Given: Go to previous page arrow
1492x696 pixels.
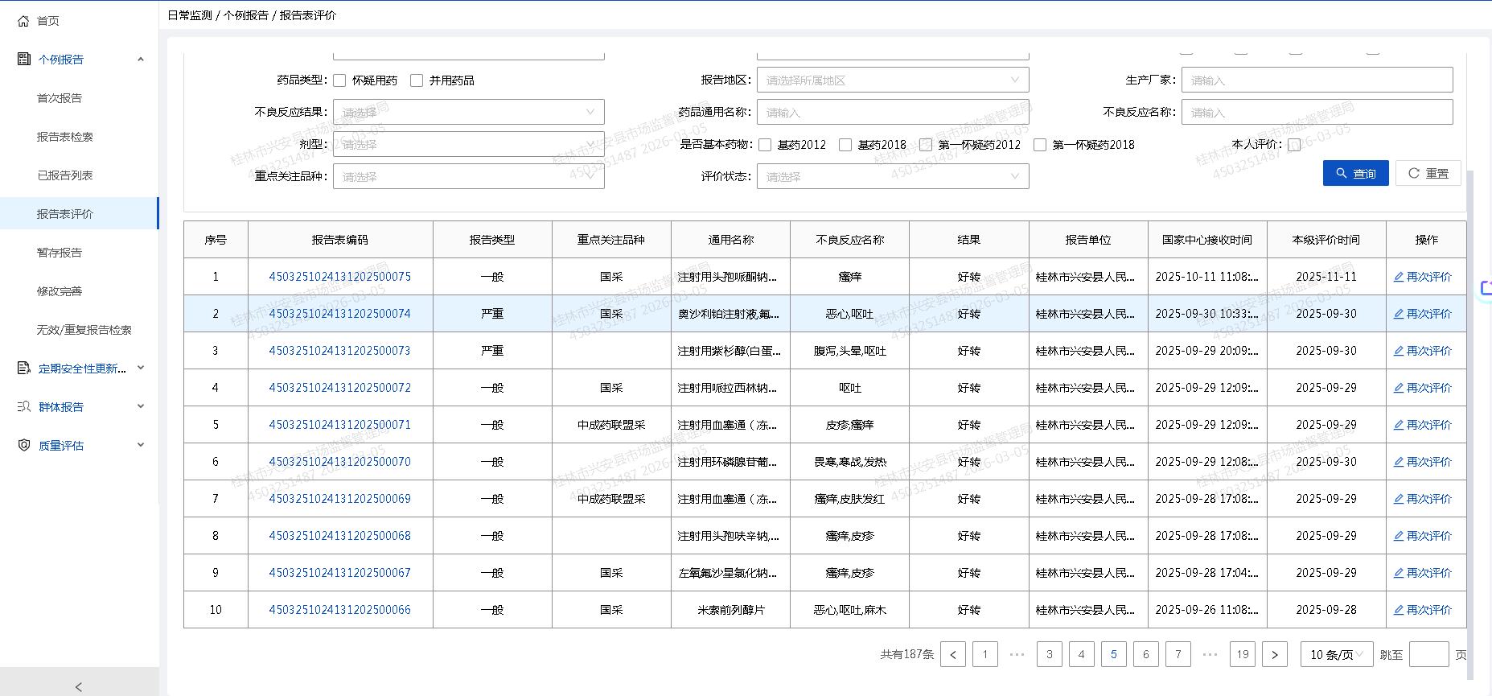Looking at the screenshot, I should click(952, 654).
